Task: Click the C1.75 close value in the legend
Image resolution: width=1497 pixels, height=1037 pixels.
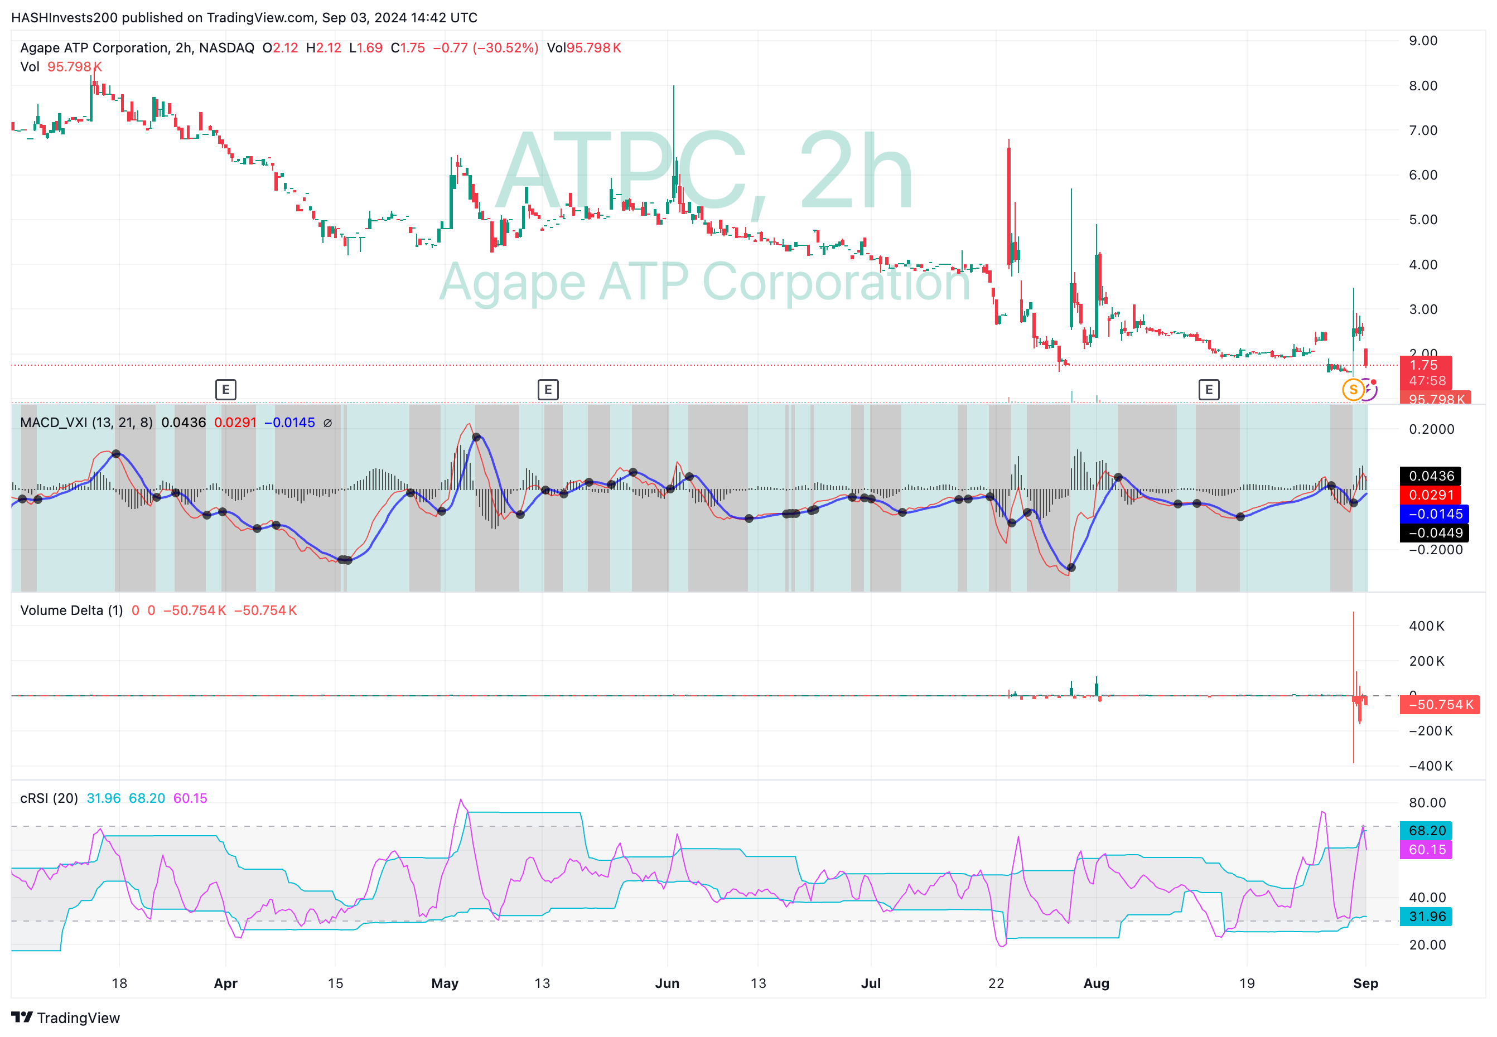Action: click(408, 48)
